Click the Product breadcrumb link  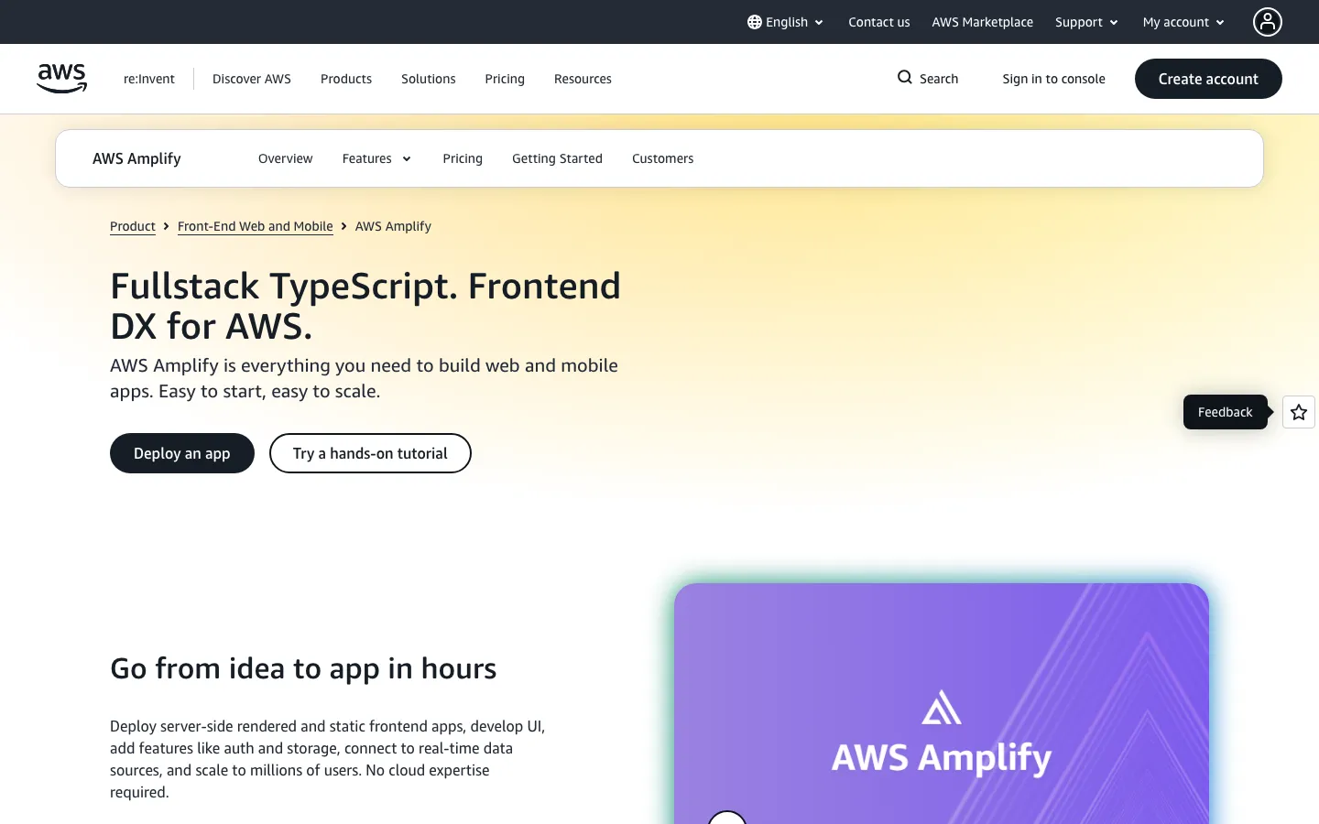coord(133,226)
